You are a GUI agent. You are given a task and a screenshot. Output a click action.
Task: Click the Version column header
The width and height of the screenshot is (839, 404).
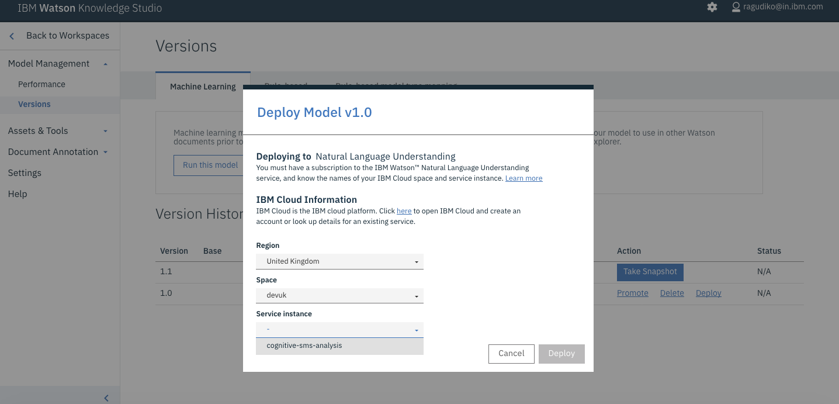point(174,251)
